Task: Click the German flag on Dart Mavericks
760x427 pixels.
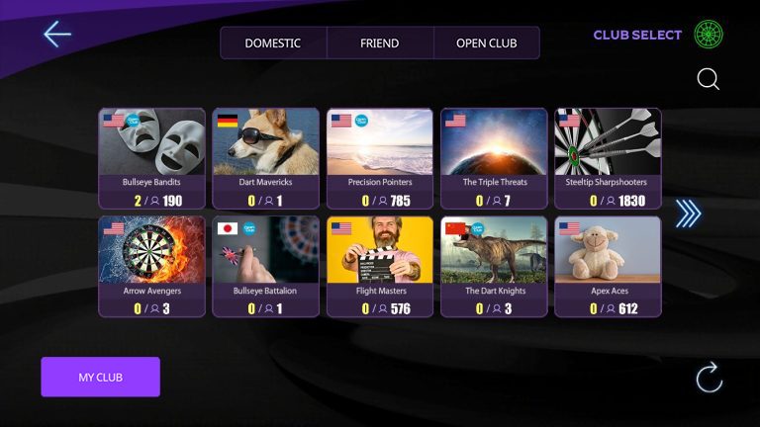Action: click(228, 121)
